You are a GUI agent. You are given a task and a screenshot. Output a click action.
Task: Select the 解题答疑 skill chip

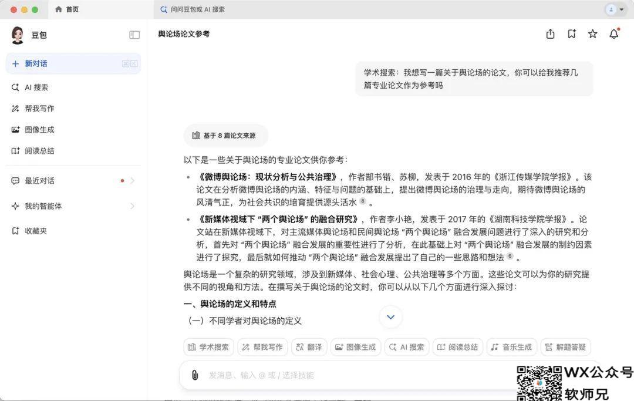[x=566, y=347]
